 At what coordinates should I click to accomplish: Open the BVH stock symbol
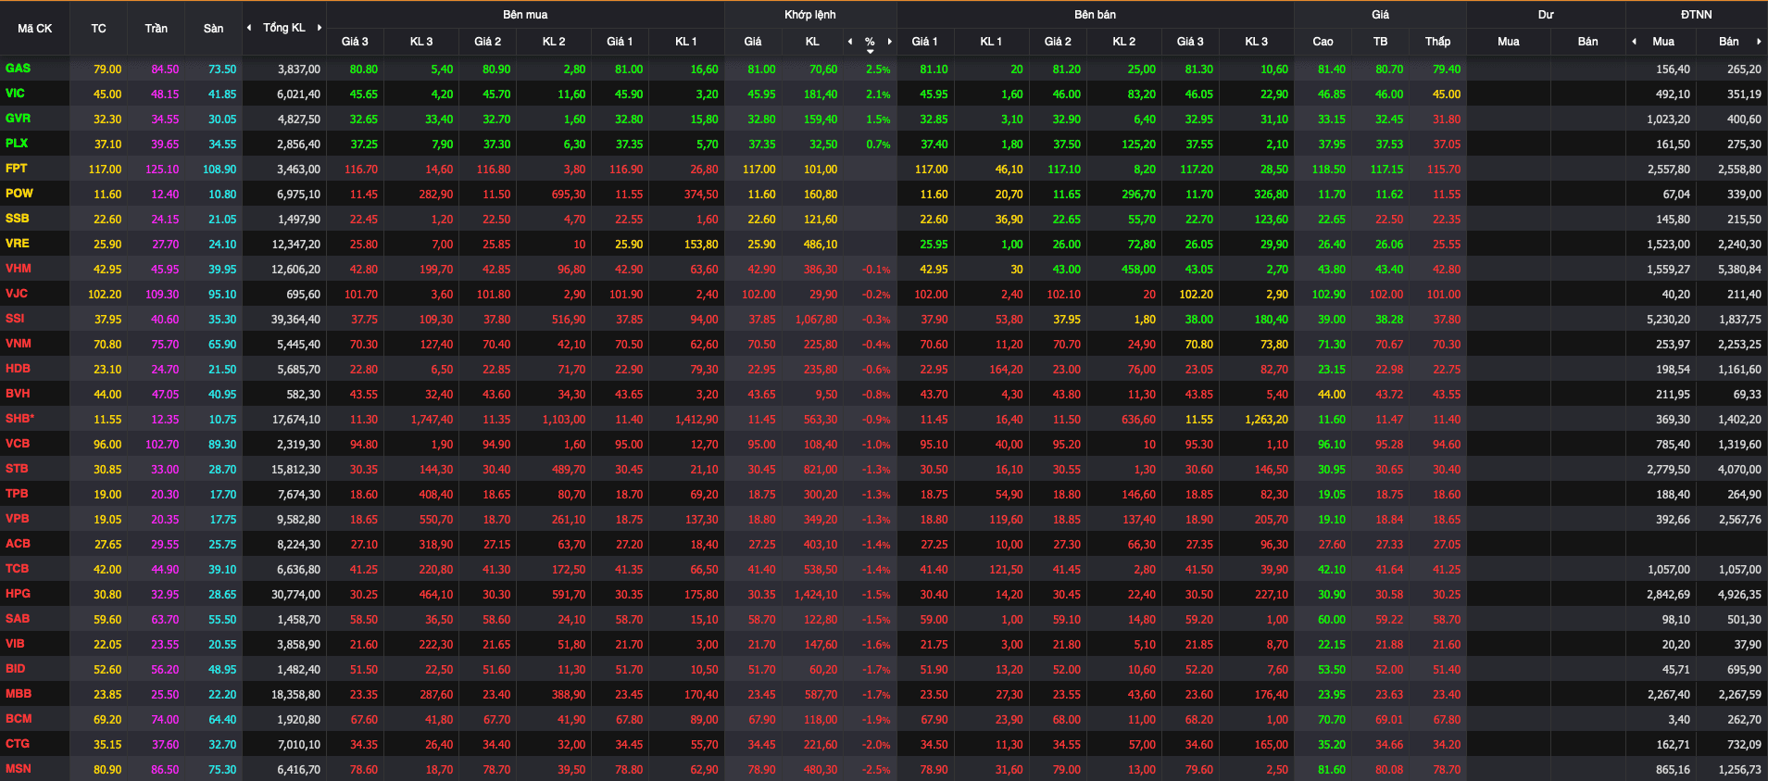point(18,394)
